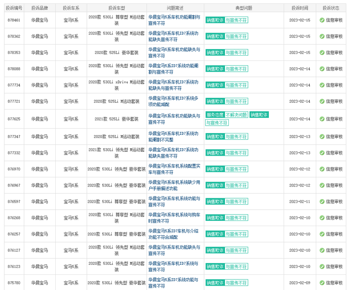Click 华晨宝马 brand in row 876268
348x290 pixels.
[x=40, y=218]
